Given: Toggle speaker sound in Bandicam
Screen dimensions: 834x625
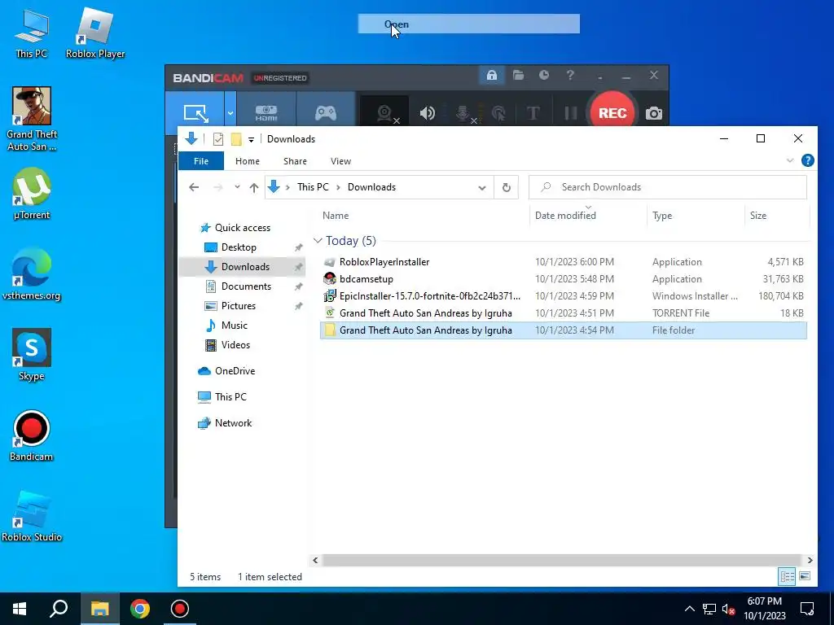Looking at the screenshot, I should pyautogui.click(x=427, y=112).
